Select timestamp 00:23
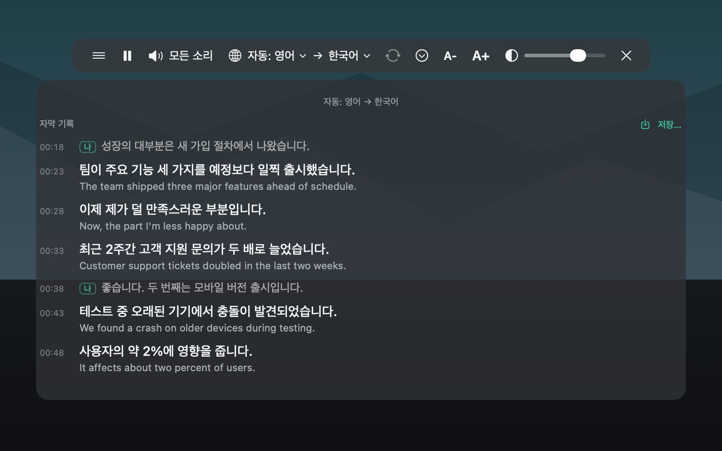The width and height of the screenshot is (722, 451). coord(52,171)
